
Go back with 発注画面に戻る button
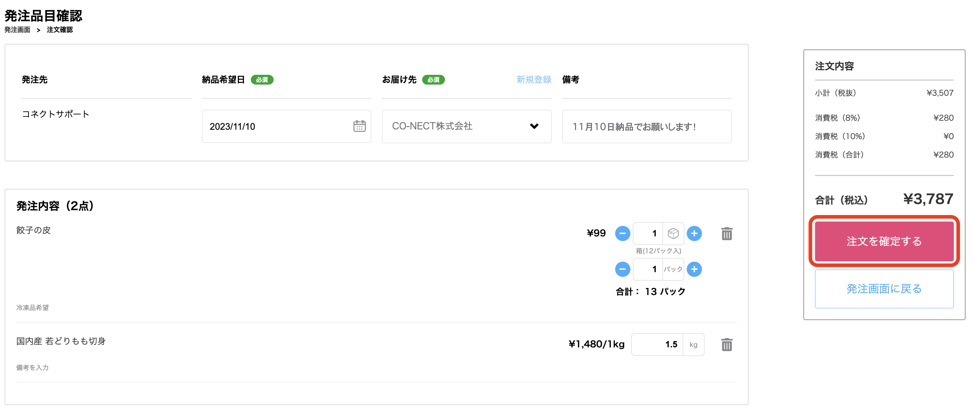pyautogui.click(x=884, y=289)
